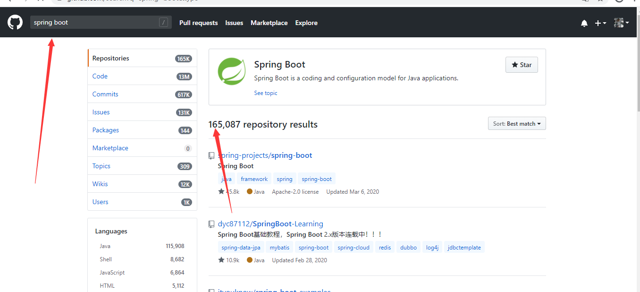The image size is (640, 292).
Task: Follow the See topic link
Action: click(266, 93)
